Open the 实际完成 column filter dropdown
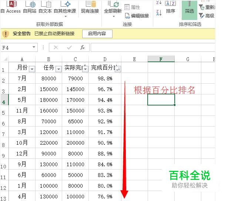The height and width of the screenshot is (201, 228). click(x=85, y=69)
